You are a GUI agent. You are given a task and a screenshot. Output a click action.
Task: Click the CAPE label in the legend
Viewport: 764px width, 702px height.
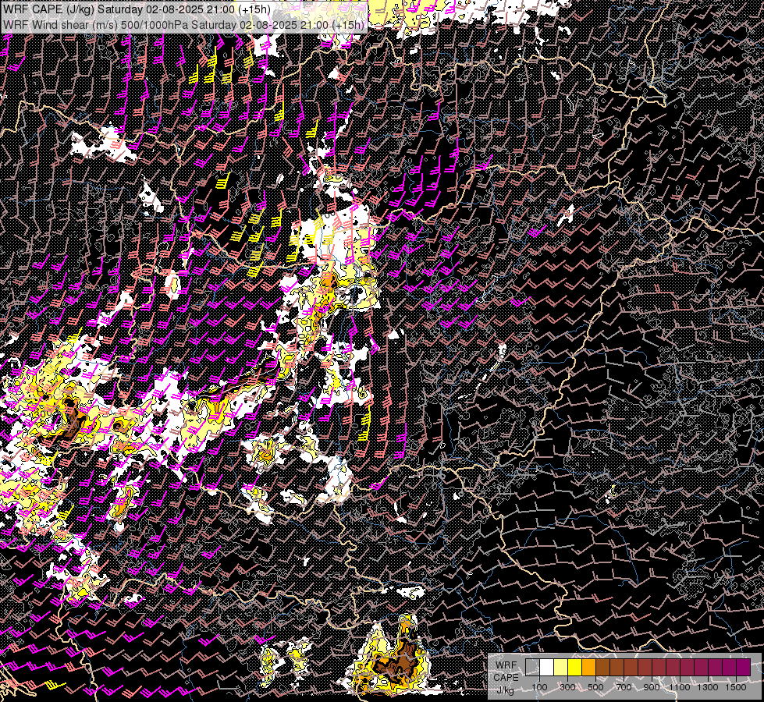coord(506,678)
